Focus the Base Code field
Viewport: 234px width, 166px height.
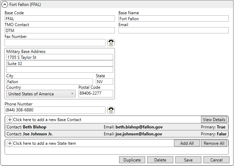click(x=59, y=19)
